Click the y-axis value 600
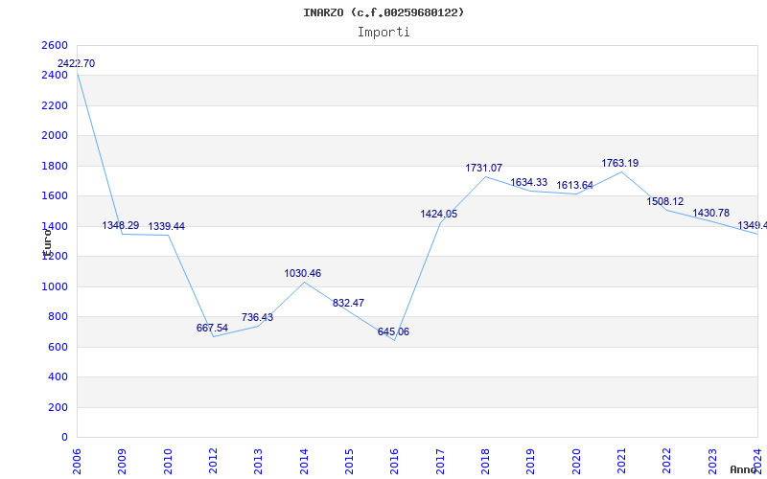Screen dimensions: 767x479 coord(58,347)
